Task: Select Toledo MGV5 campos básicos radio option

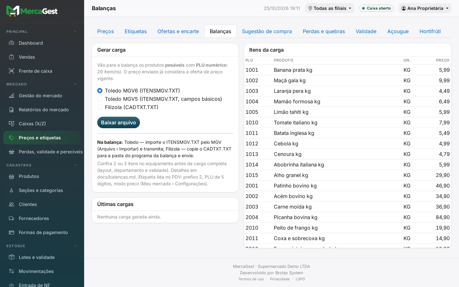Action: click(100, 99)
